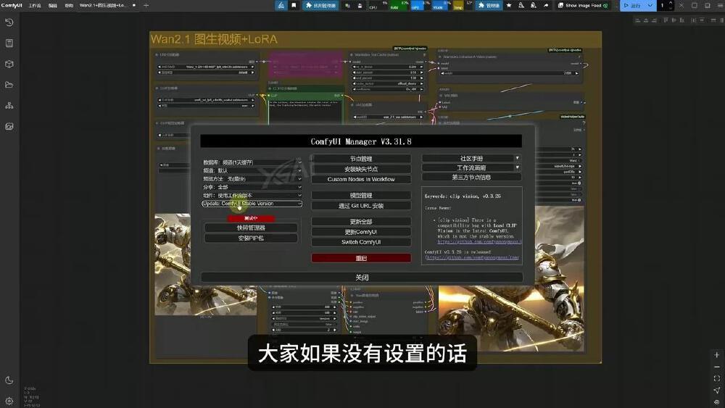Open settings gear icon in sidebar
This screenshot has width=725, height=408.
9,401
